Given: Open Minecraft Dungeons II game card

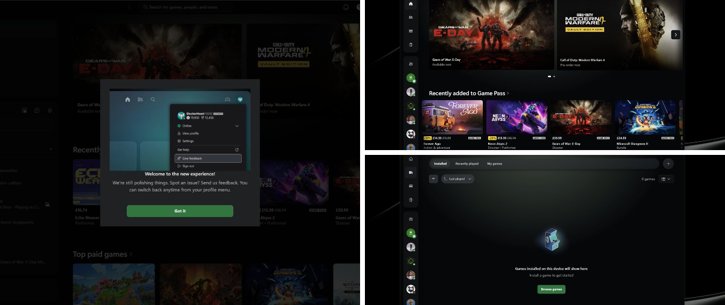Looking at the screenshot, I should point(645,124).
